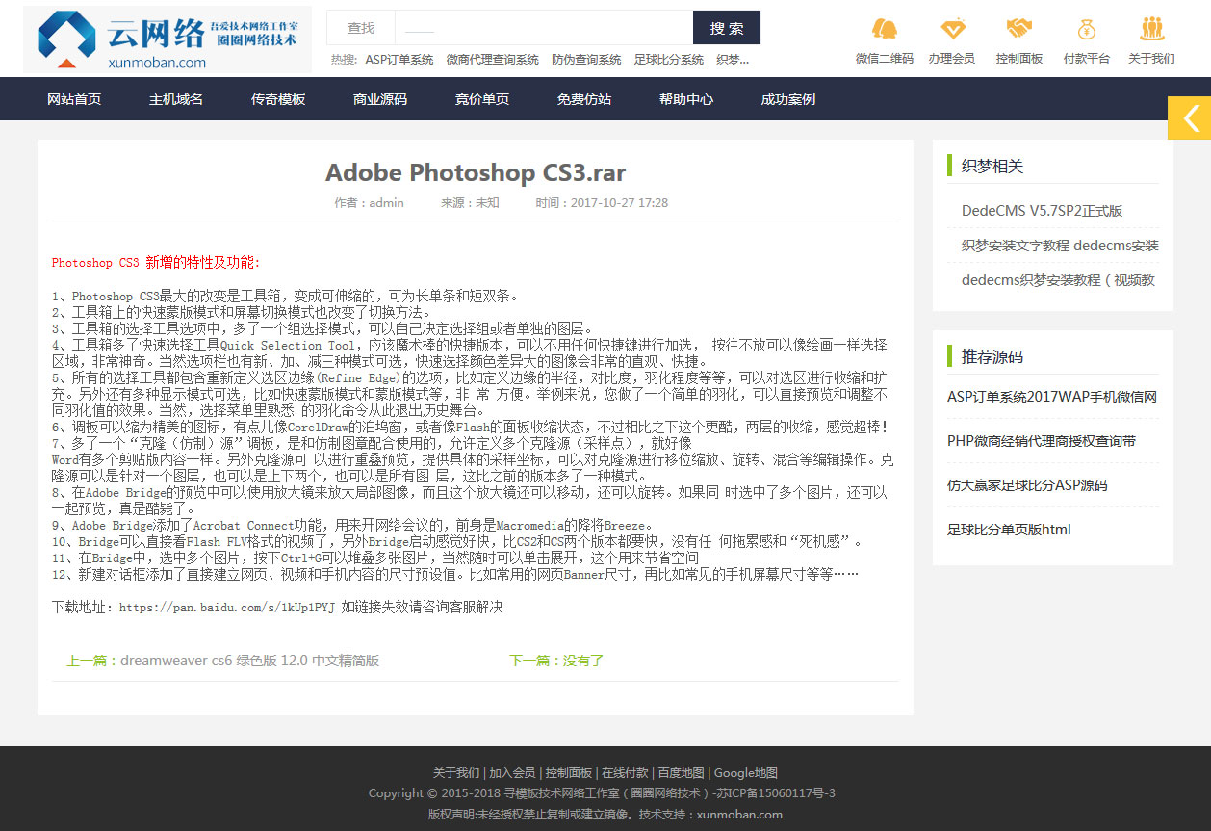The image size is (1211, 831).
Task: Open the 成功案例 menu item
Action: (x=788, y=99)
